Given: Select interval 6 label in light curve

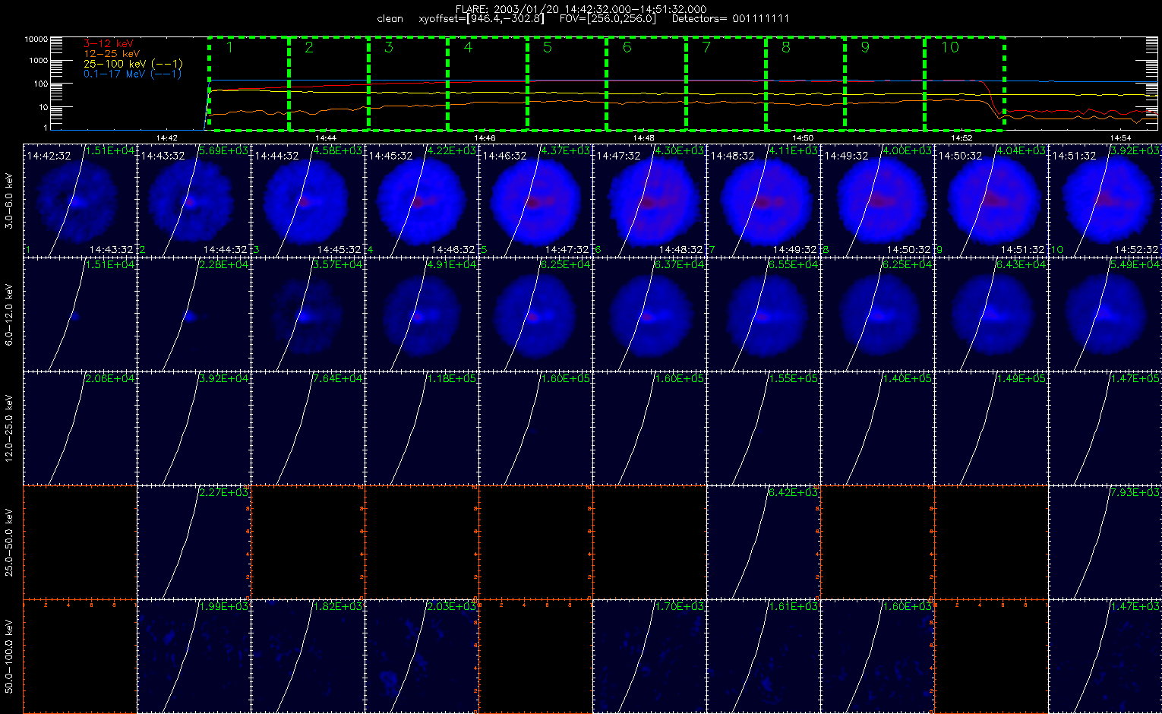Looking at the screenshot, I should [627, 47].
